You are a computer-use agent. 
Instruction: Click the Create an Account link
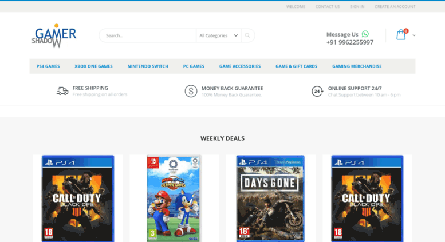tap(395, 6)
